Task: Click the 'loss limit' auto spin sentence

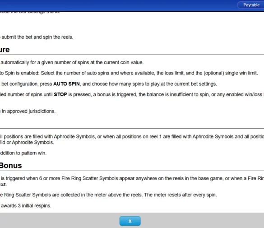Action: [129, 73]
